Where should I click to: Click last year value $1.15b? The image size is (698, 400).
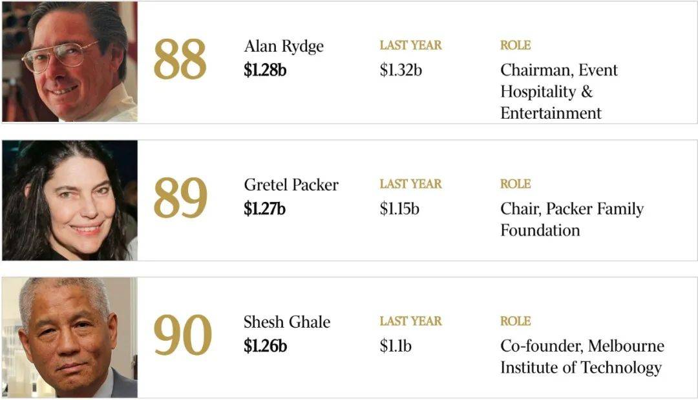point(399,209)
